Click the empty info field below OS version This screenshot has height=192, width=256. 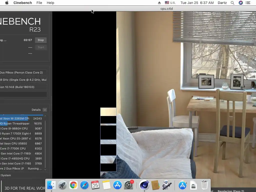tap(23, 94)
